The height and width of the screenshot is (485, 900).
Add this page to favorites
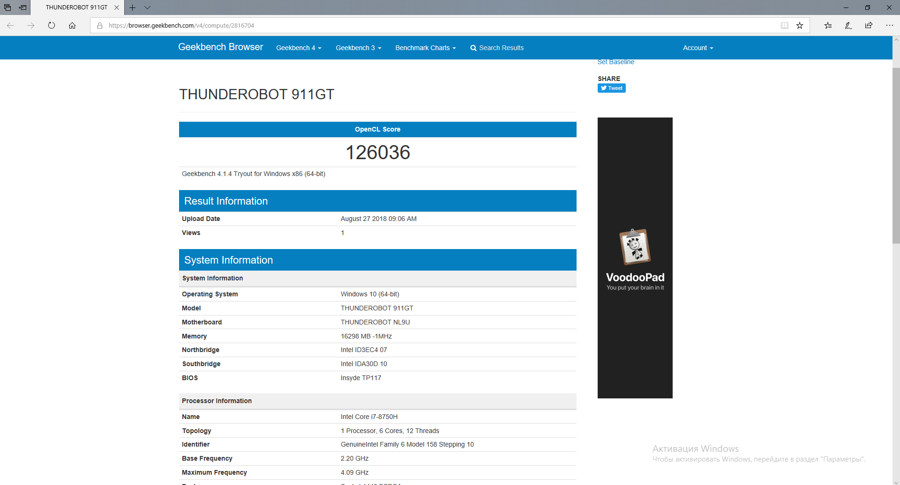pyautogui.click(x=800, y=25)
